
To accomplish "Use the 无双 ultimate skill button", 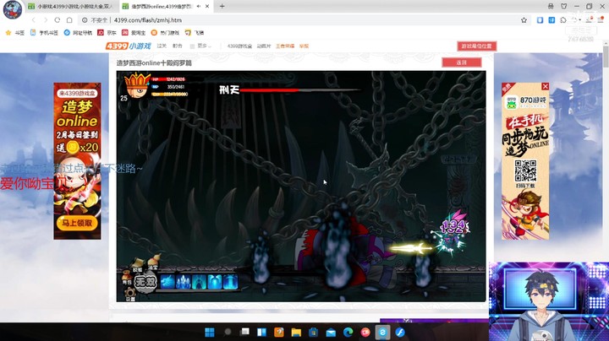I will tap(145, 282).
